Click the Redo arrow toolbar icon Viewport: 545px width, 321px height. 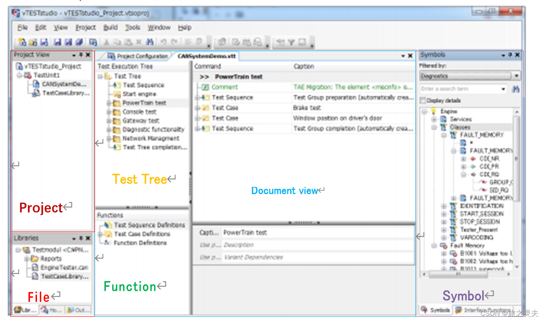(x=174, y=42)
